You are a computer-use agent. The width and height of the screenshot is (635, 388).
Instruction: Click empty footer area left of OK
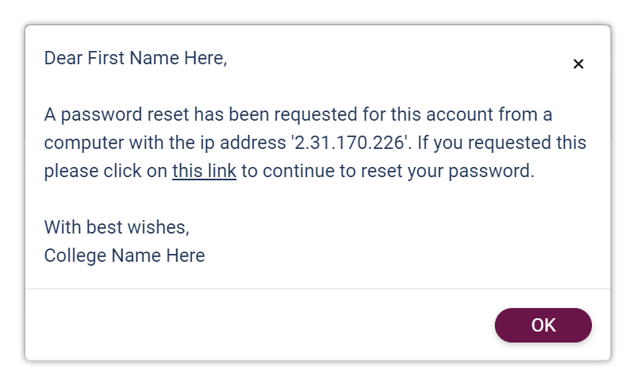click(259, 325)
